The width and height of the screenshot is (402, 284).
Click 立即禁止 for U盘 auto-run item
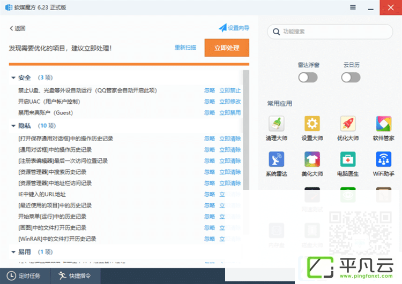[230, 90]
